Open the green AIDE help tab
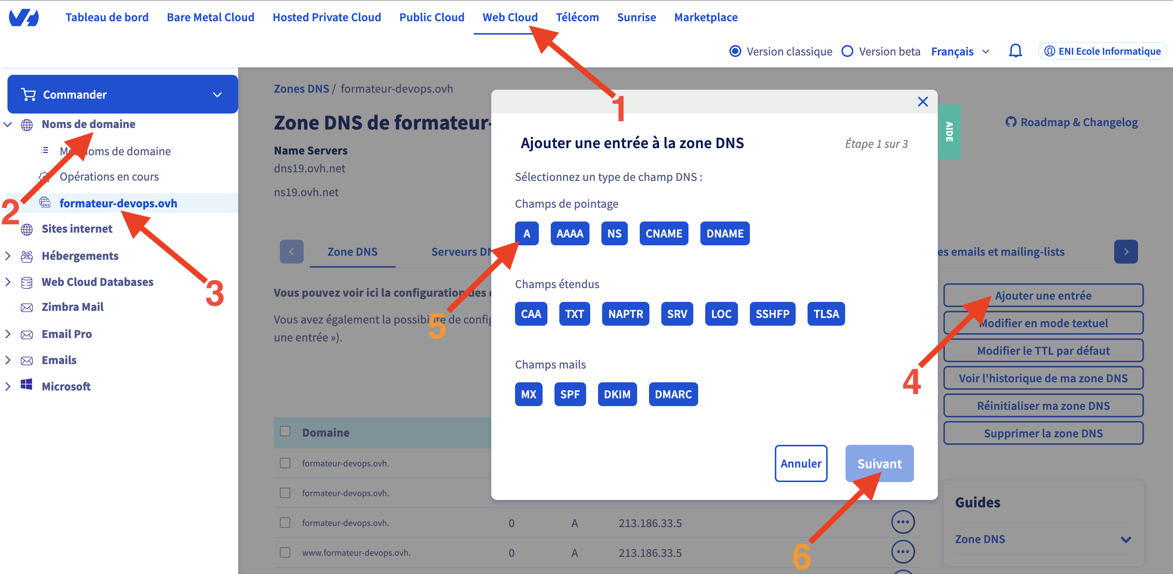This screenshot has height=574, width=1173. point(949,132)
